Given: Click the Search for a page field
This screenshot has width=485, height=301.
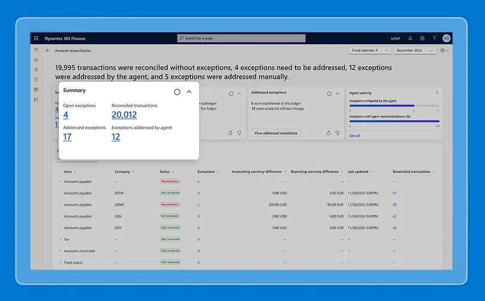Looking at the screenshot, I should click(241, 38).
